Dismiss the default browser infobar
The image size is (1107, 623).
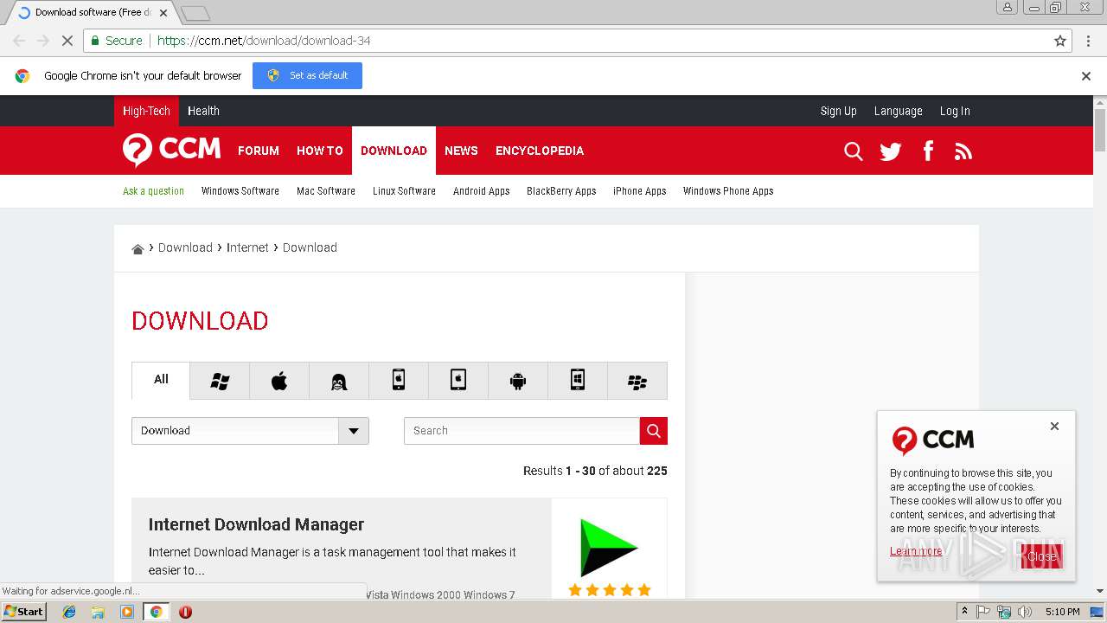click(x=1086, y=76)
